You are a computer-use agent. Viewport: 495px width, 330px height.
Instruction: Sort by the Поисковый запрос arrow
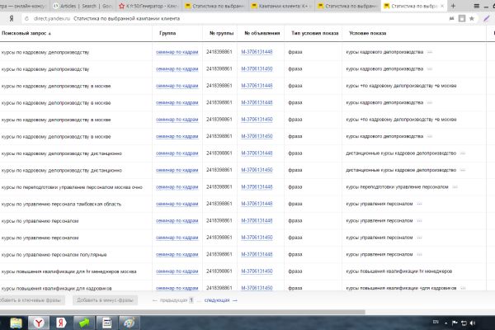pos(49,34)
